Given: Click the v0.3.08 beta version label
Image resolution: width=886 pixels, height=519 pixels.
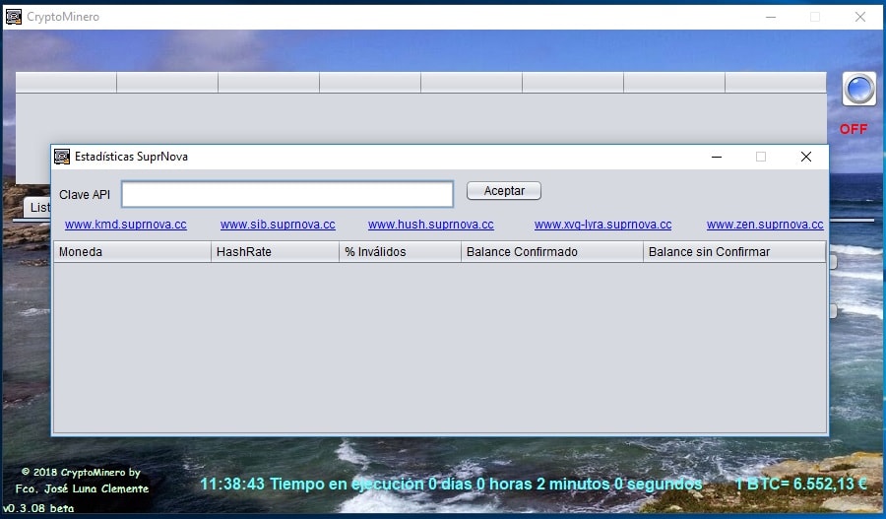Looking at the screenshot, I should pos(38,508).
